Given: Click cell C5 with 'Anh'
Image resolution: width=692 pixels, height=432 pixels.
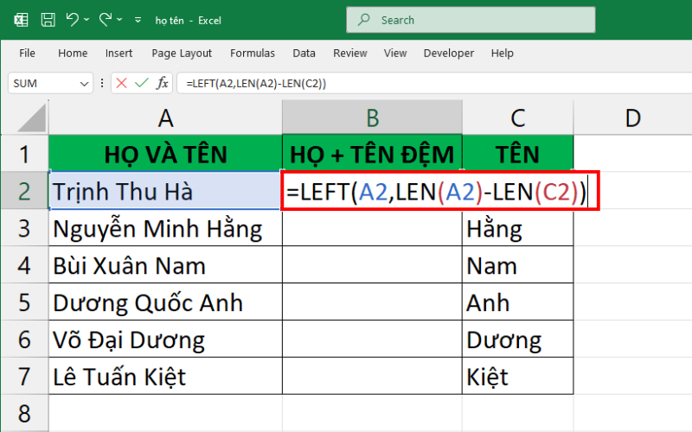Looking at the screenshot, I should [517, 302].
